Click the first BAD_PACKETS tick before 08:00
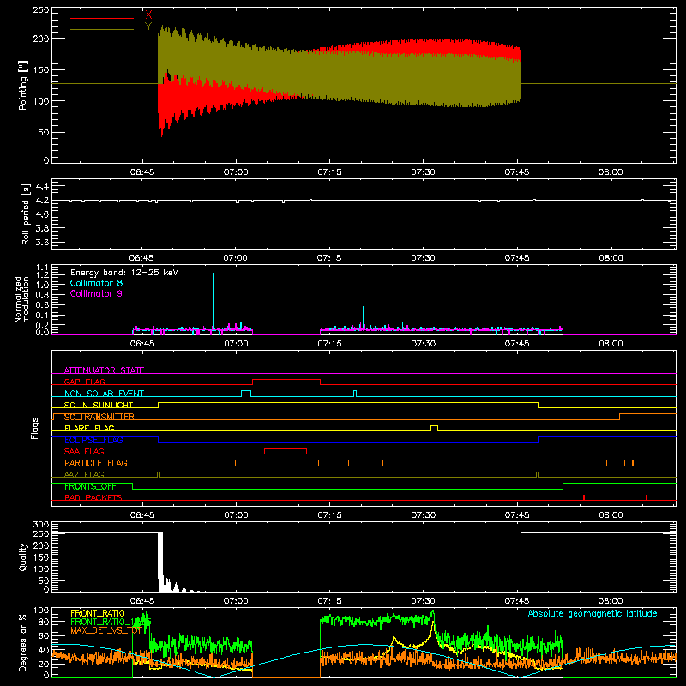Image resolution: width=686 pixels, height=686 pixels. point(584,497)
